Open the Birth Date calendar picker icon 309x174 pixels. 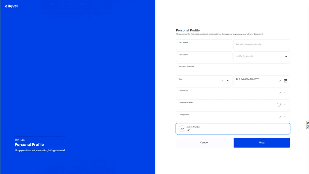pos(286,81)
